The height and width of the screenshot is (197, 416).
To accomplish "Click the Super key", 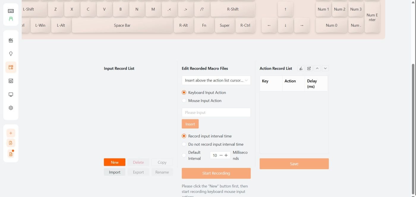I will 225,25.
